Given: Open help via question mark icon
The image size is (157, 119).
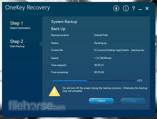Looking at the screenshot, I should tap(133, 8).
